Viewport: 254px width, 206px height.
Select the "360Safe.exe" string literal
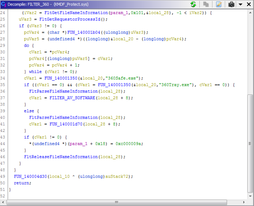coord(129,78)
